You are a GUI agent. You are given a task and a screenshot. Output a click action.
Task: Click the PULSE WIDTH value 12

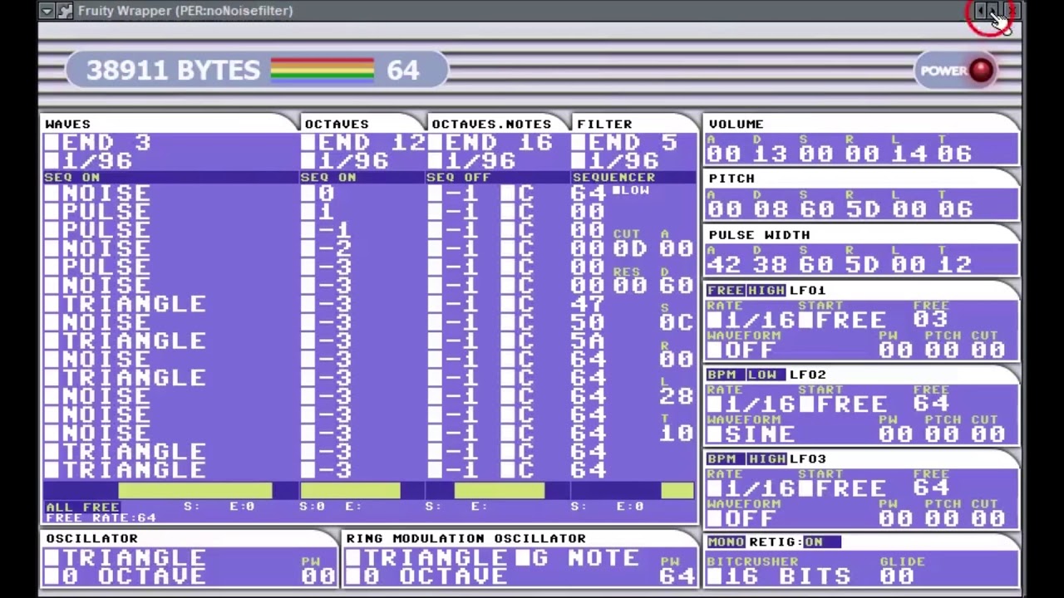pyautogui.click(x=954, y=265)
